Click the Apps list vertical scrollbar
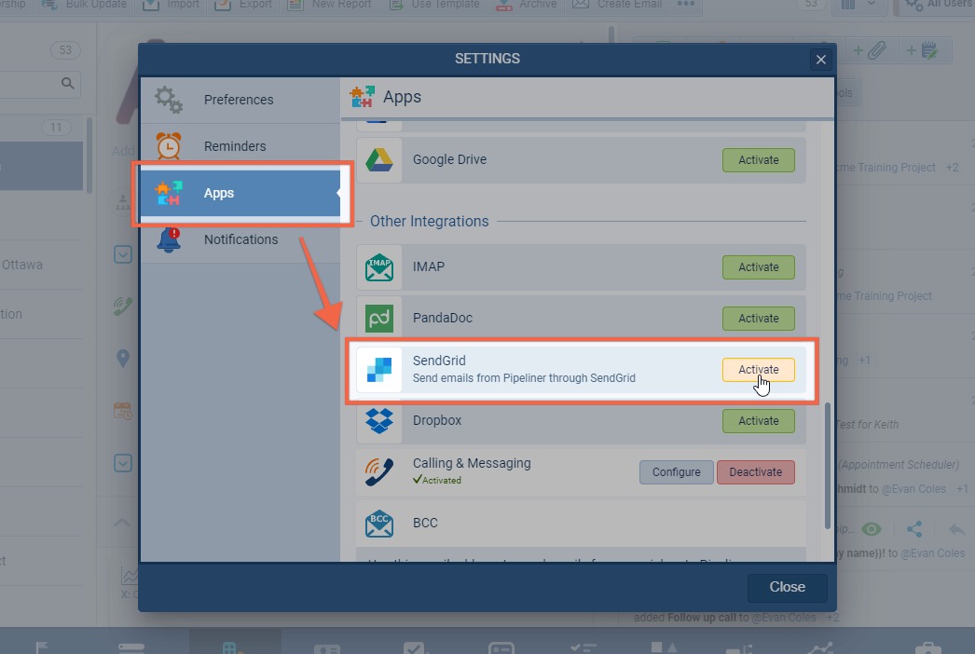The height and width of the screenshot is (654, 975). pyautogui.click(x=827, y=466)
